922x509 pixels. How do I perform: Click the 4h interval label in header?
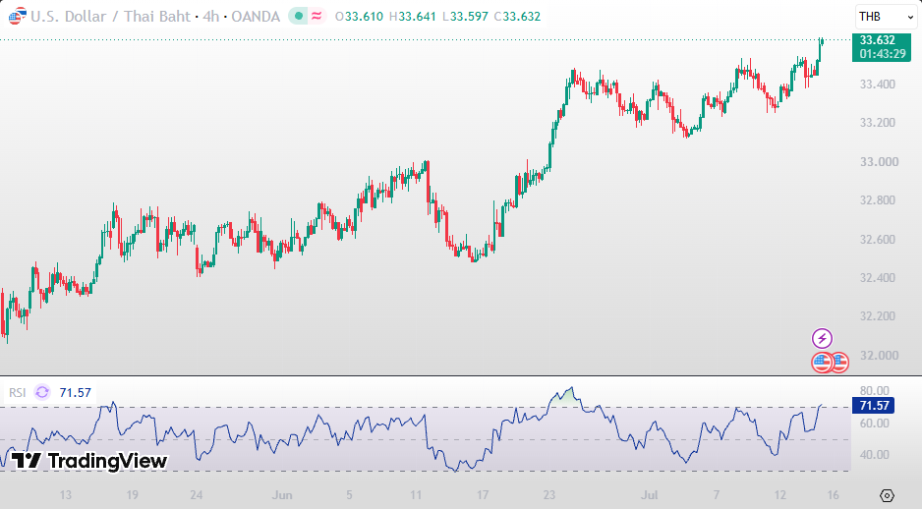210,17
